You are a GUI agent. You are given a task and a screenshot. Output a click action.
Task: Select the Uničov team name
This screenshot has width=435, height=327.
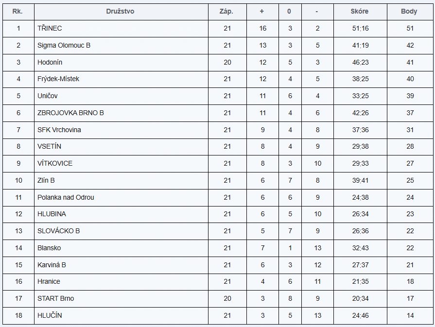point(48,96)
